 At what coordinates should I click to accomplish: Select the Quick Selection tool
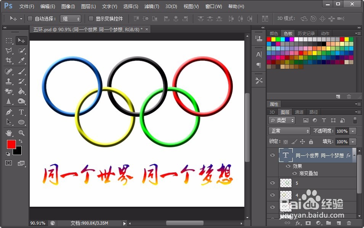21,51
